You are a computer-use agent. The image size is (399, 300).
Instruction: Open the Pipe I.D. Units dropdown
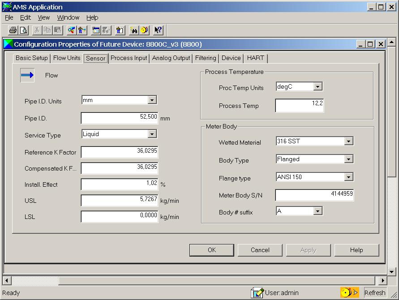[152, 100]
